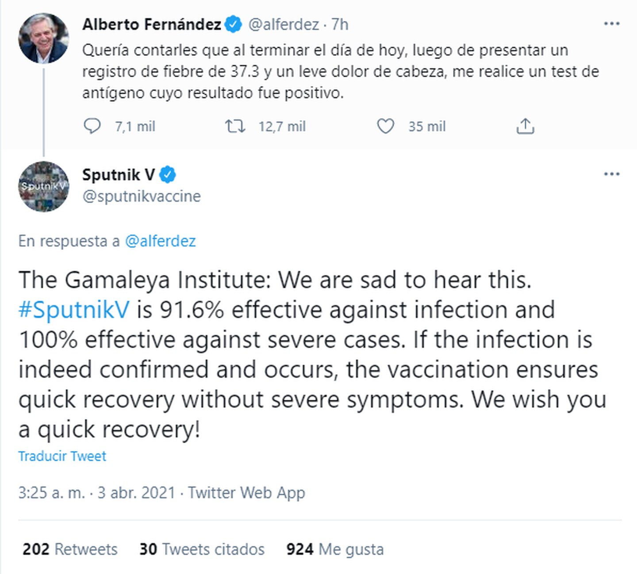Open more options on Alberto Fernández's tweet
This screenshot has width=637, height=574.
[611, 24]
